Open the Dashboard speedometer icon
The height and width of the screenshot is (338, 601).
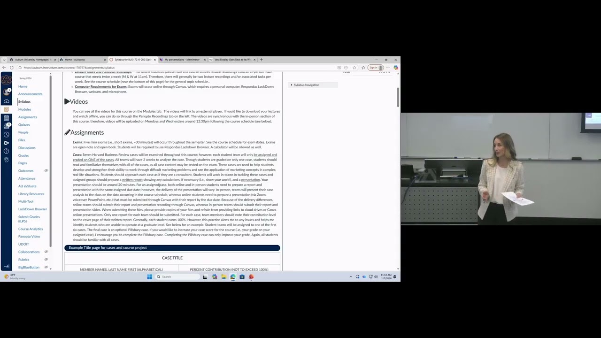6,101
